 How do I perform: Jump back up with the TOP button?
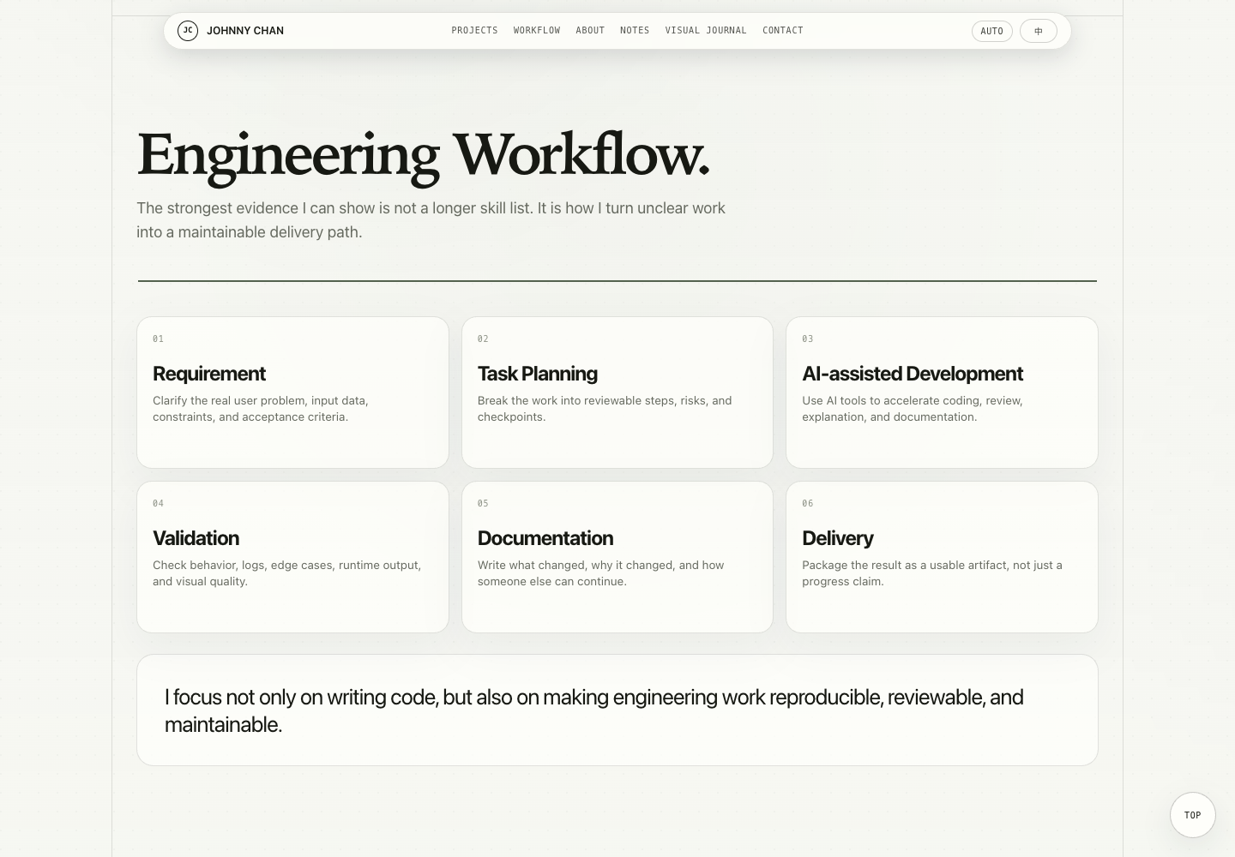(x=1193, y=815)
